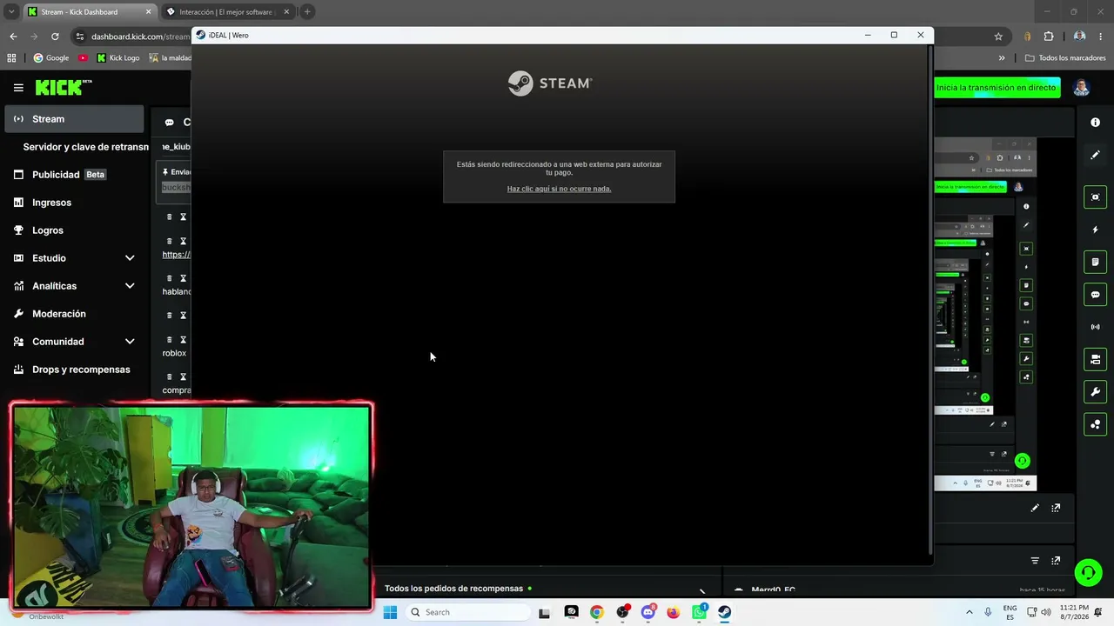This screenshot has width=1114, height=626.
Task: Click the pencil icon in lower right panel
Action: [1035, 508]
